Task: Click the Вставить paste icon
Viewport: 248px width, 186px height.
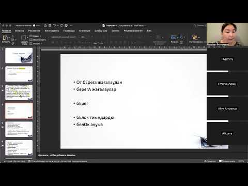Action: coord(6,38)
